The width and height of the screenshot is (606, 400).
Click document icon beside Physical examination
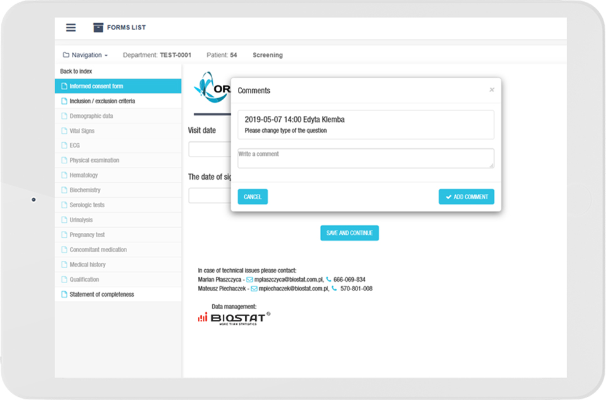[64, 160]
